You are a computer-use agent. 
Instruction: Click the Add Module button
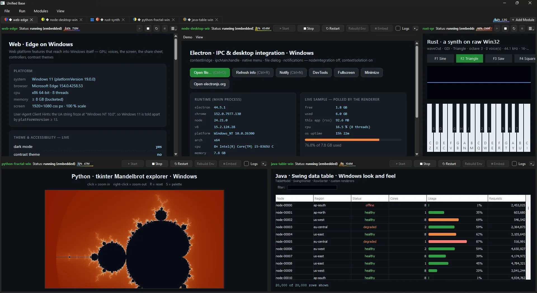pyautogui.click(x=523, y=20)
